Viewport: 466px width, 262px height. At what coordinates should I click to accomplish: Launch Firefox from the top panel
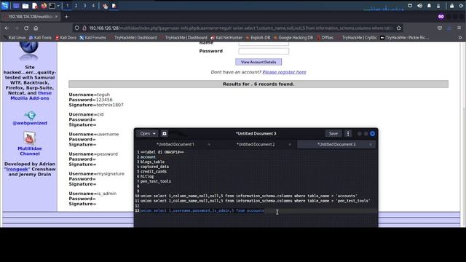point(44,6)
